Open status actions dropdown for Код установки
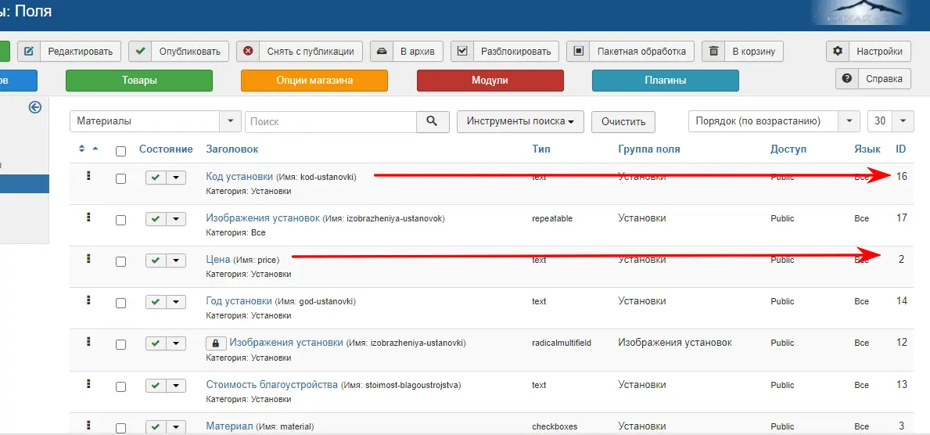The height and width of the screenshot is (435, 930). pyautogui.click(x=176, y=178)
